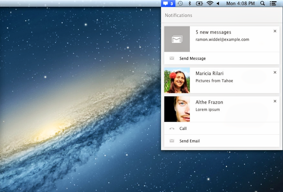This screenshot has height=192, width=283.
Task: Click the Call button
Action: [222, 128]
